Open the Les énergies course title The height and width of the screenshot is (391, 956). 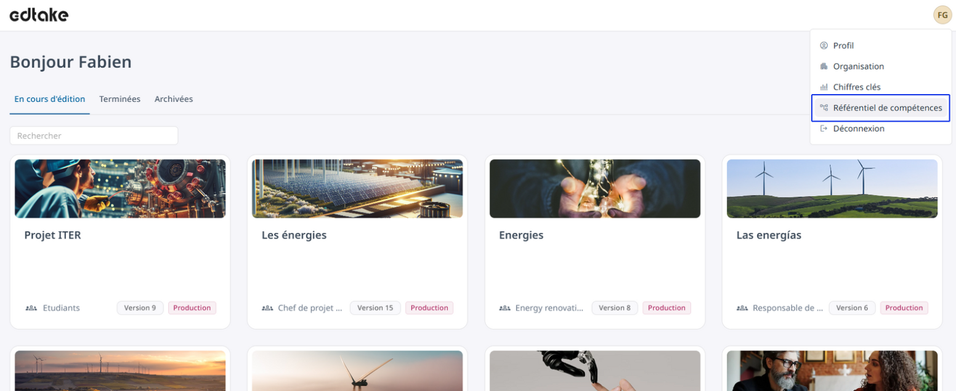point(294,235)
